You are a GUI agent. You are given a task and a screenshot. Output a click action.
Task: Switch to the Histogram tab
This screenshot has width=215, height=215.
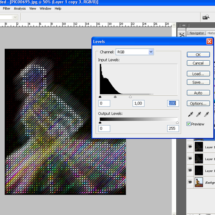click(x=211, y=33)
